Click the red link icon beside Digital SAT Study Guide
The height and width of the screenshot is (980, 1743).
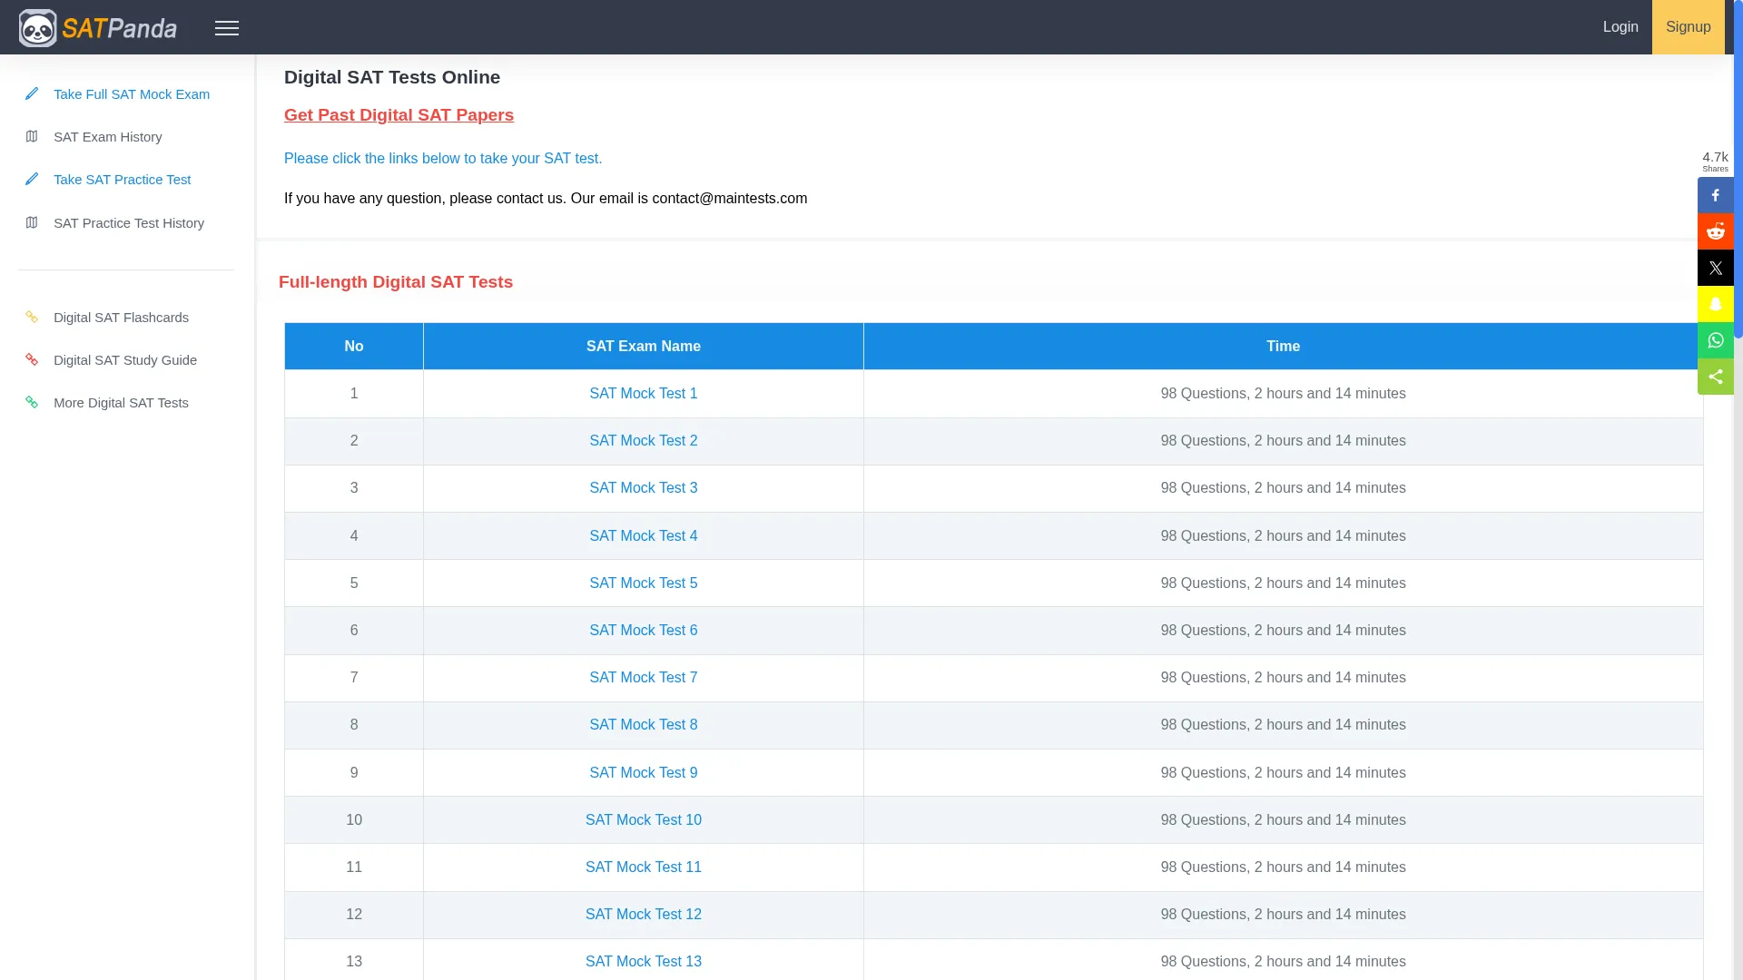[x=32, y=359]
